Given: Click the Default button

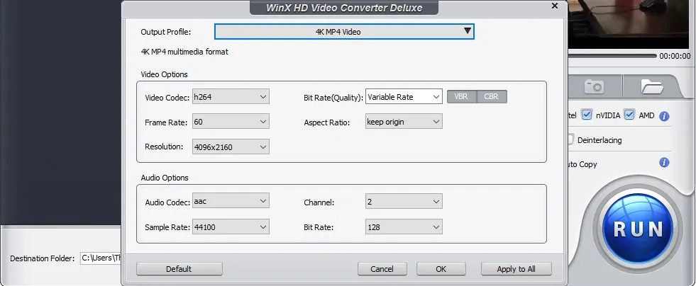Looking at the screenshot, I should coord(179,269).
